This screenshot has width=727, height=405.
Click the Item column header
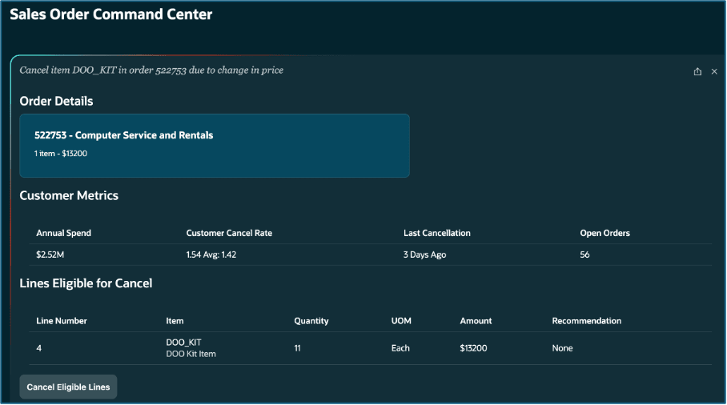tap(175, 321)
